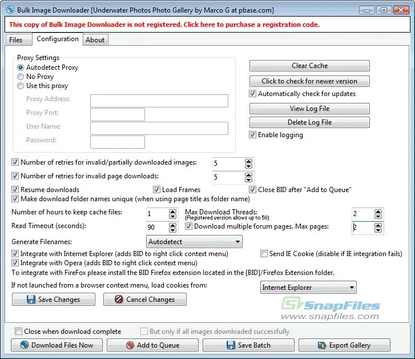Click red cancel icon on Cancel Changes
This screenshot has height=359, width=415.
coord(119,300)
